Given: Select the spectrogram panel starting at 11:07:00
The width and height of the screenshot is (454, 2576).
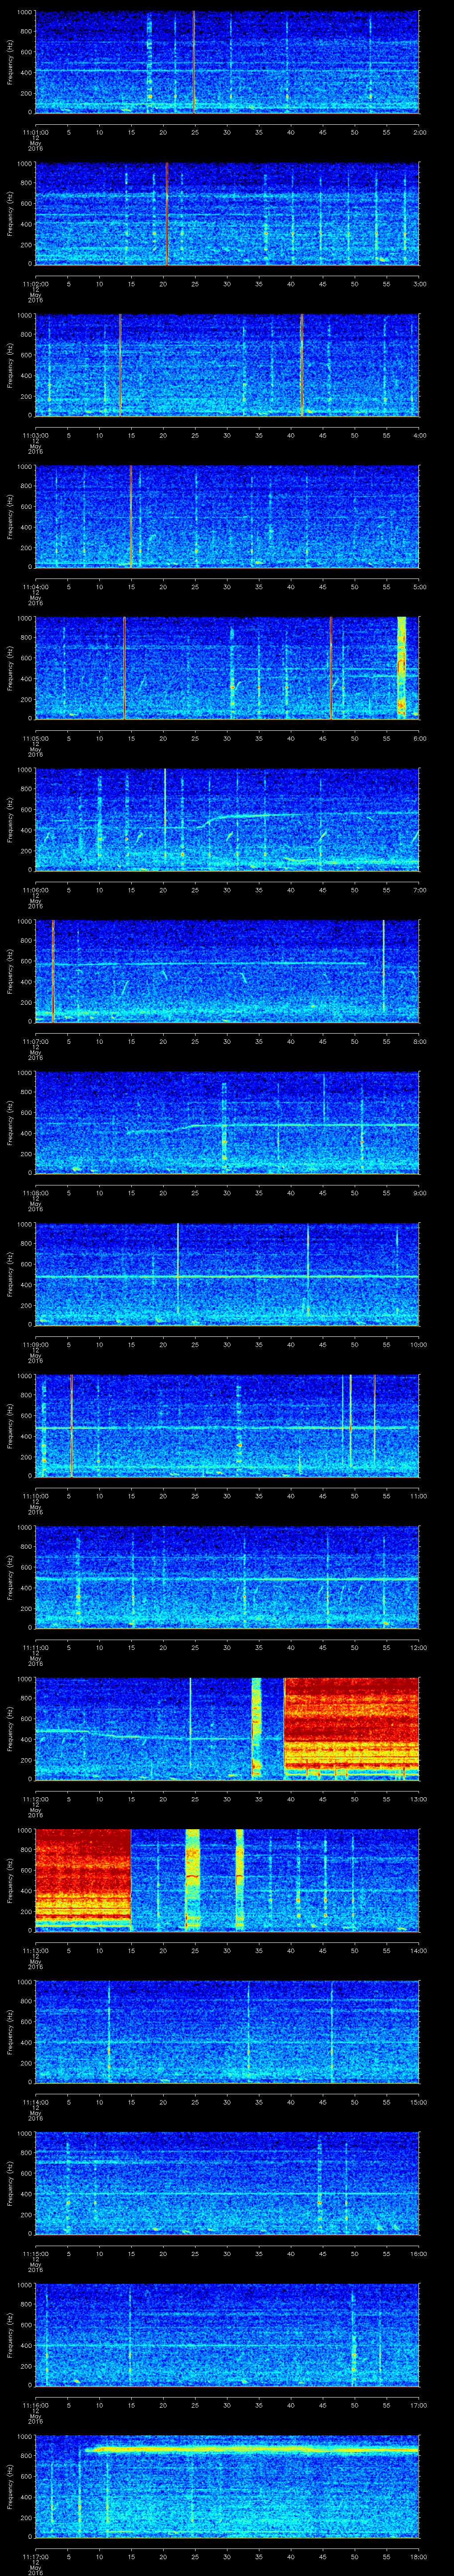Looking at the screenshot, I should click(227, 971).
